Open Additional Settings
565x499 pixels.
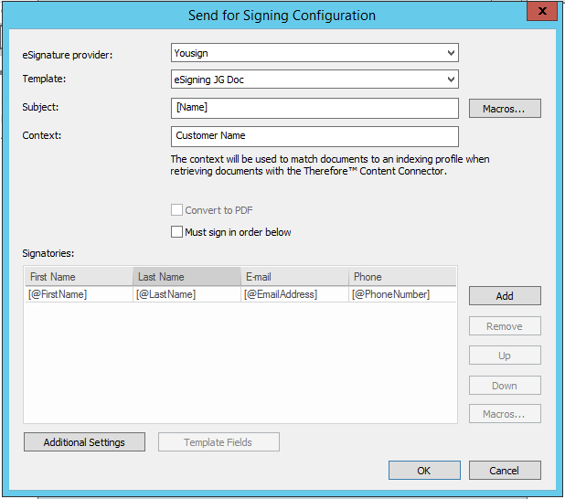coord(84,442)
